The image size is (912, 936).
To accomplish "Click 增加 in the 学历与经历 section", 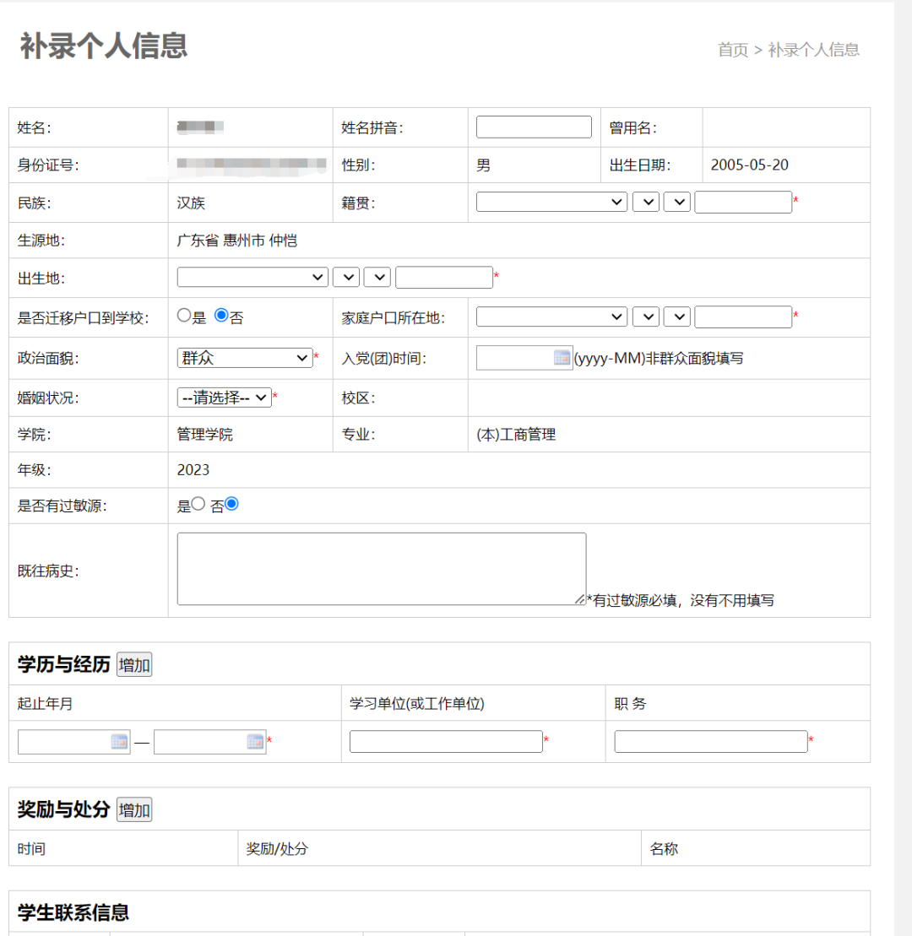I will [x=133, y=664].
